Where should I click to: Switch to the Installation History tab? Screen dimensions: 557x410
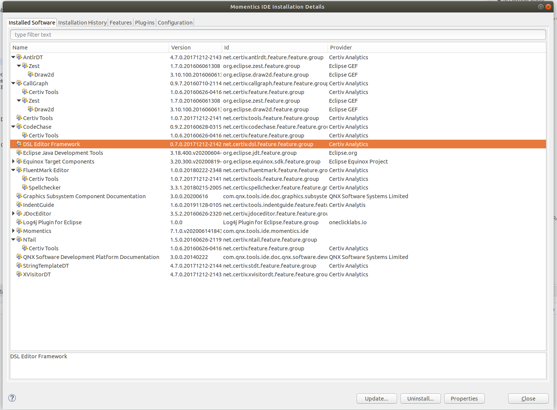[x=82, y=22]
